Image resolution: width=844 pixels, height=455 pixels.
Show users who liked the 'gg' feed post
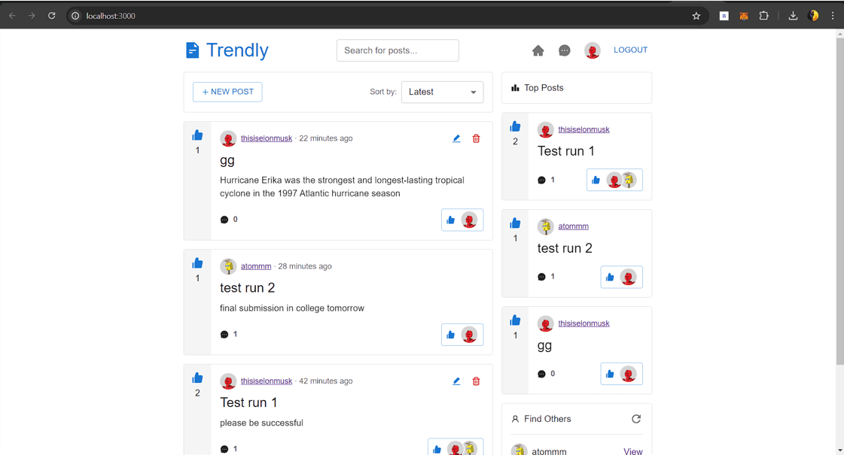tap(462, 220)
